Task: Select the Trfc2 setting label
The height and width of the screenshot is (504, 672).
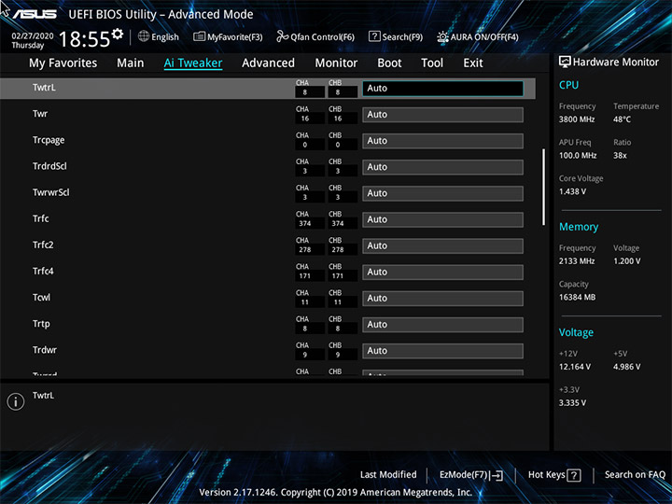Action: pos(43,245)
